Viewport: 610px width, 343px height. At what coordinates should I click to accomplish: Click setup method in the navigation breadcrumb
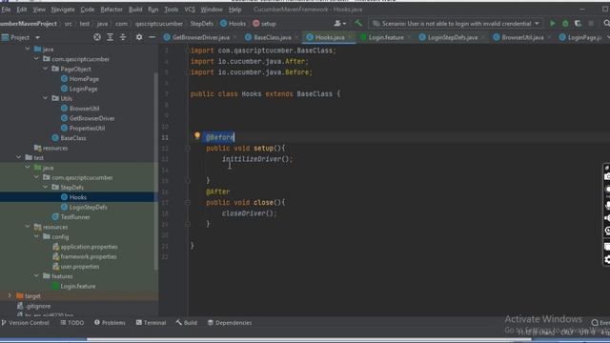264,24
